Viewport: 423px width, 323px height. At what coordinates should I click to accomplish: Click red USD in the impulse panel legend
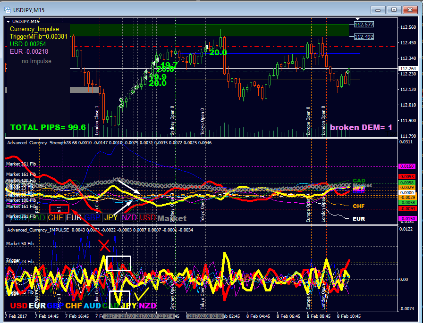(19, 306)
